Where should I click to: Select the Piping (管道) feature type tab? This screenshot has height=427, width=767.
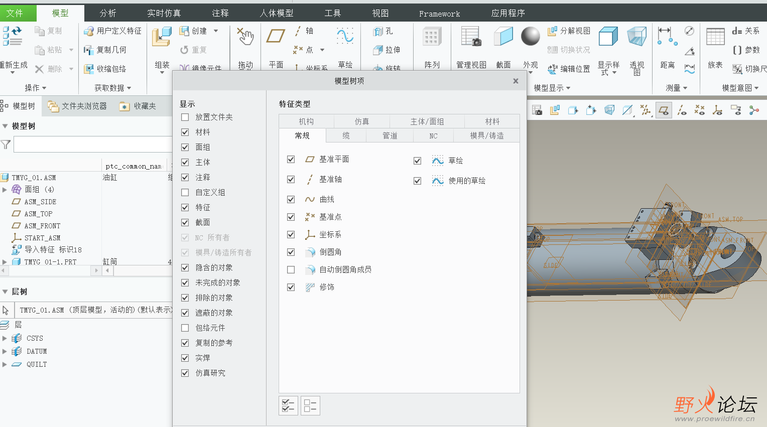(390, 135)
